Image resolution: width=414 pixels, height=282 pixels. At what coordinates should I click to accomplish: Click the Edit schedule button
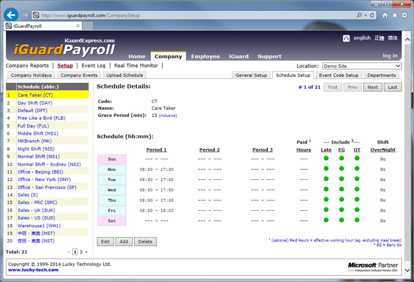105,242
